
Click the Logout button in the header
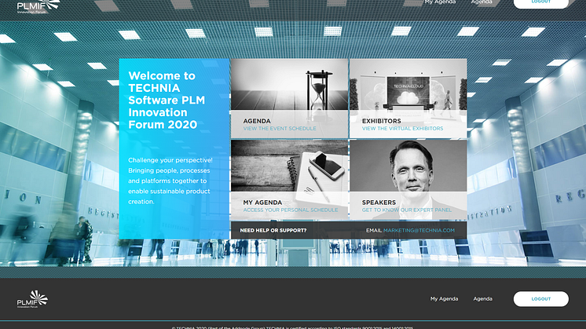[x=540, y=3]
